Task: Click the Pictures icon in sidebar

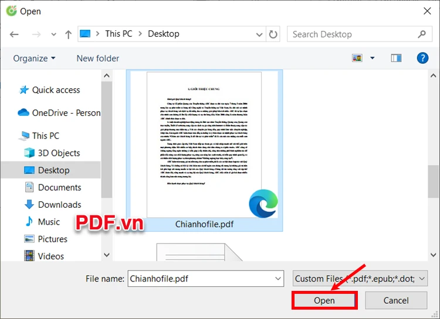Action: [x=29, y=239]
